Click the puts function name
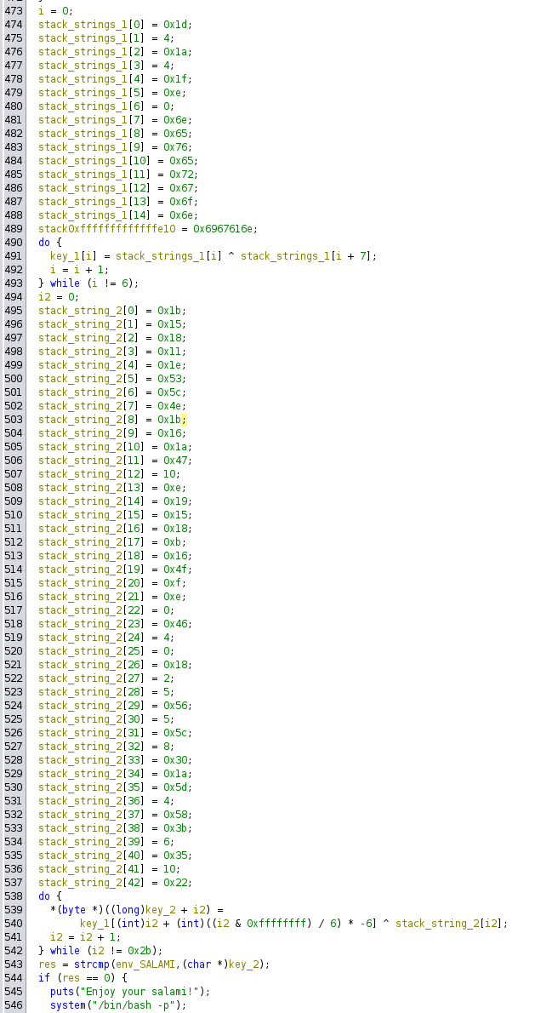Image resolution: width=558 pixels, height=1013 pixels. (x=61, y=991)
